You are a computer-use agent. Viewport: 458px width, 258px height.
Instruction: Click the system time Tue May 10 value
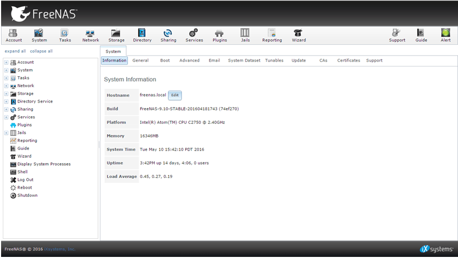point(172,149)
